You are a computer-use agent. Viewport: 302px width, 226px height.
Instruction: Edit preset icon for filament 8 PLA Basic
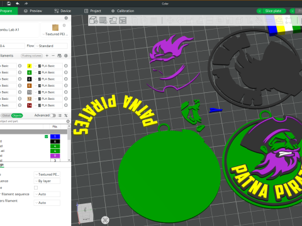click(66, 85)
